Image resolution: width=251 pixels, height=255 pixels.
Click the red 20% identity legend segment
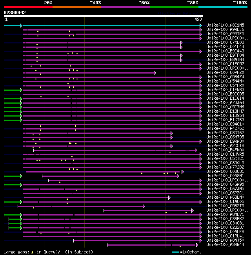click(28, 7)
